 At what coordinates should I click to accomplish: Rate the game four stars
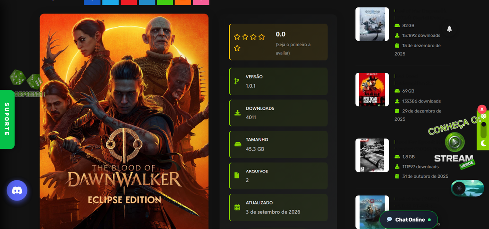[x=262, y=37]
